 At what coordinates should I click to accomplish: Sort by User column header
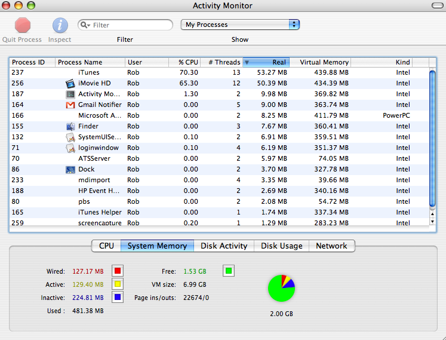pos(147,62)
